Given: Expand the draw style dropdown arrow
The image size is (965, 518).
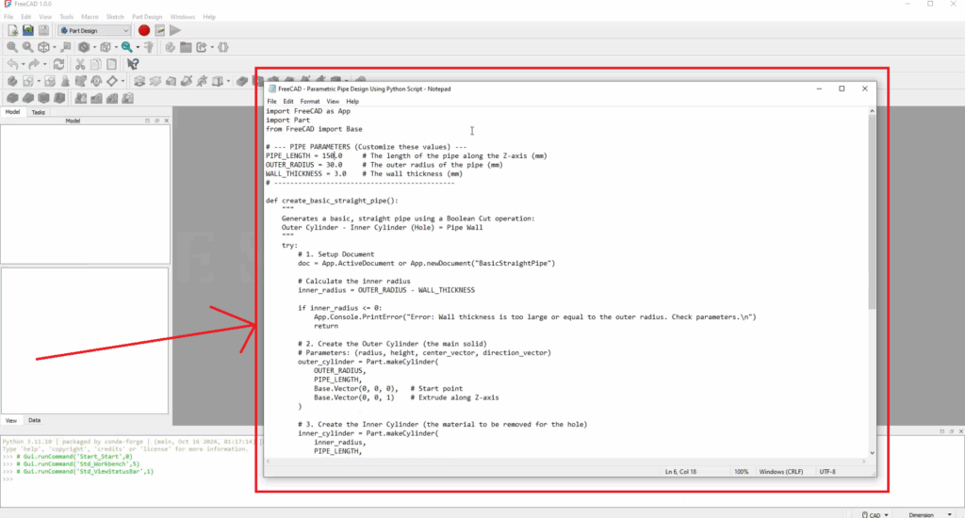Looking at the screenshot, I should point(94,47).
